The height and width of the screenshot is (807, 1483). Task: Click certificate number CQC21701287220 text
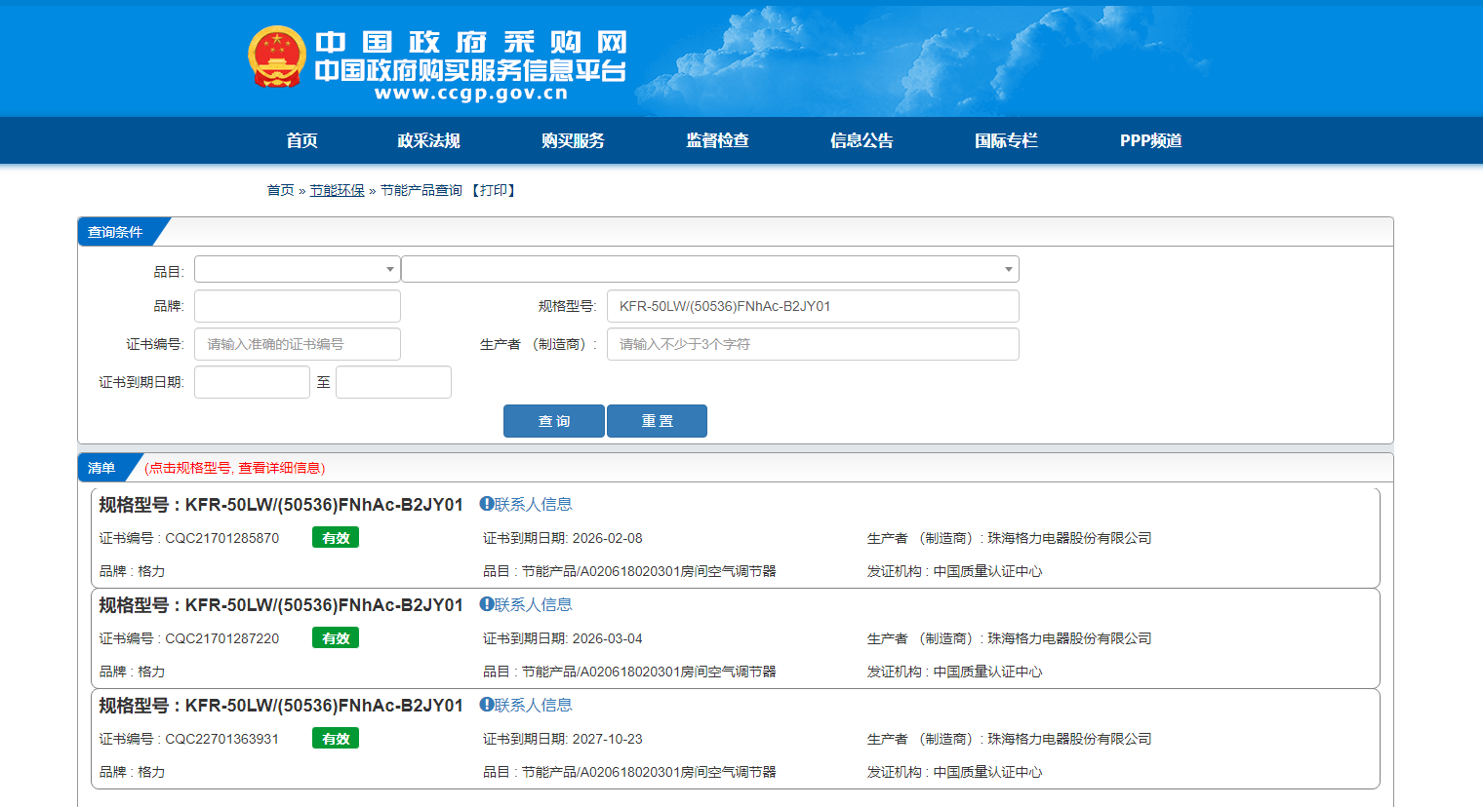coord(222,638)
